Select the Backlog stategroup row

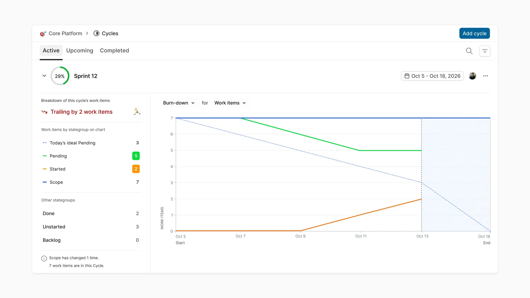tap(91, 240)
